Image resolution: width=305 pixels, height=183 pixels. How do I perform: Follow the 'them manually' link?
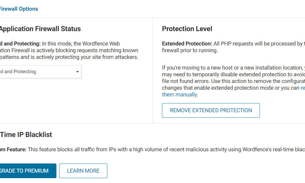pos(179,95)
